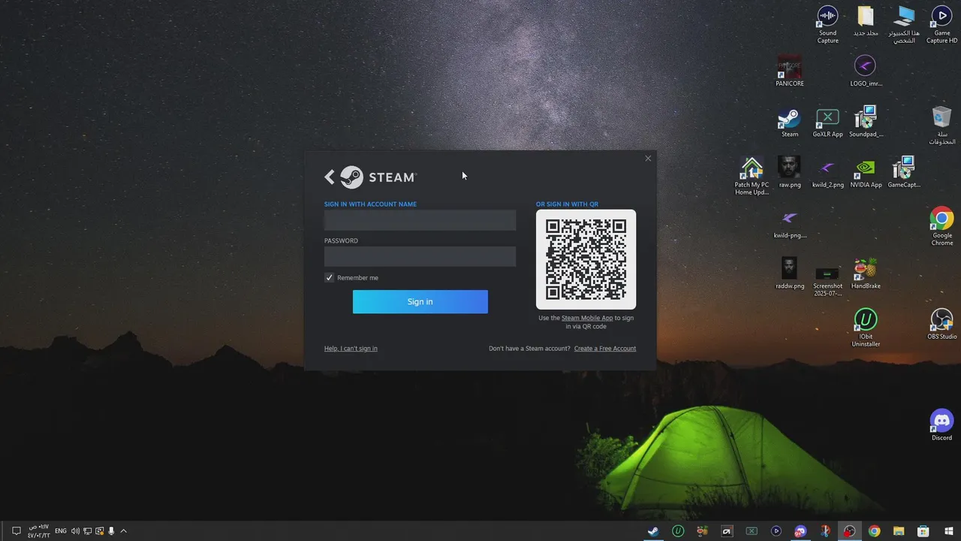Click the IObit Uninstaller taskbar icon
961x541 pixels.
(678, 531)
